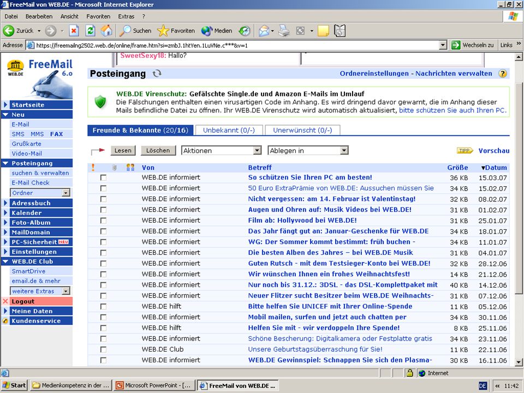Click the Lesen button
524x393 pixels.
[123, 151]
